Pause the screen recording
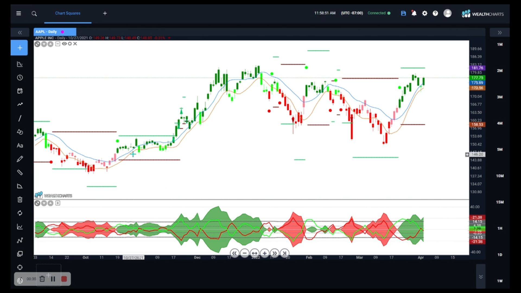The height and width of the screenshot is (293, 521). tap(53, 279)
